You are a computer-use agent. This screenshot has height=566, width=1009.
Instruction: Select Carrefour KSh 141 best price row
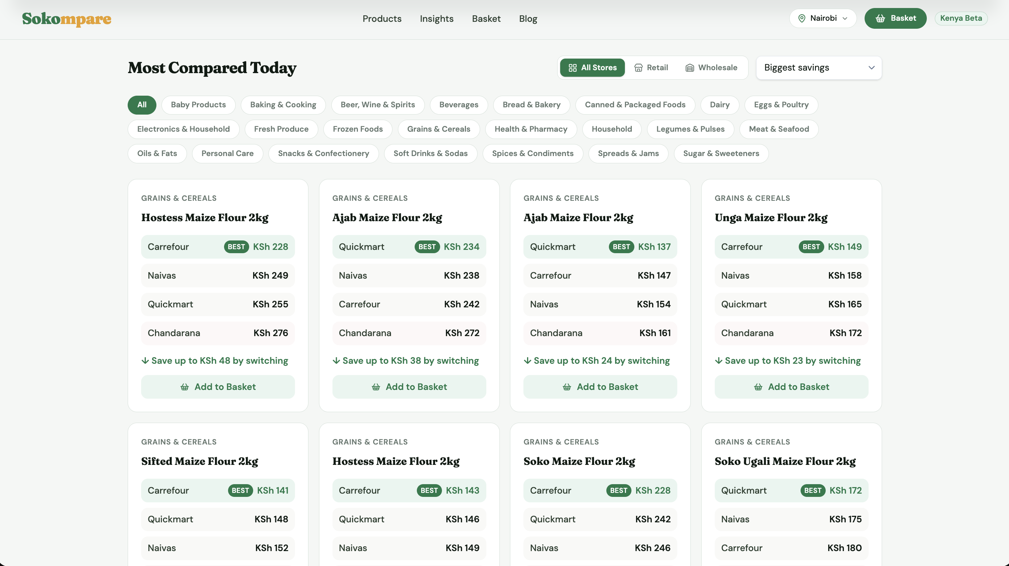click(218, 490)
